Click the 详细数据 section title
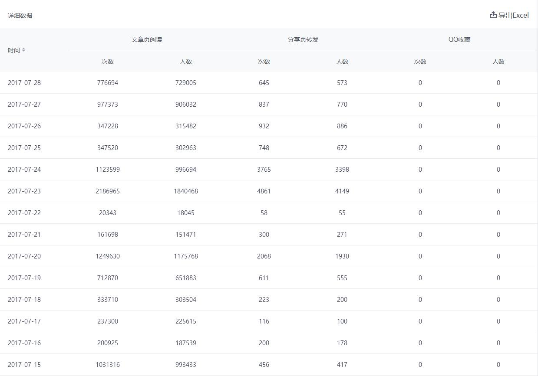The image size is (538, 376). click(x=20, y=16)
